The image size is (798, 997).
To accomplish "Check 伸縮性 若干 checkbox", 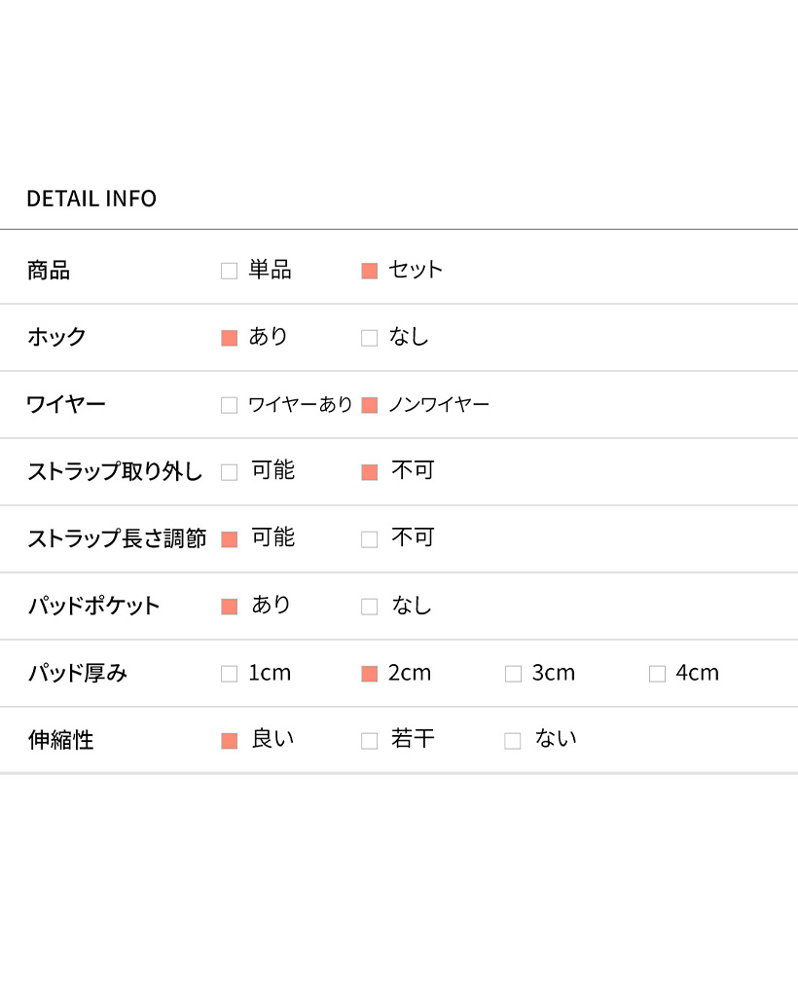I will 369,741.
